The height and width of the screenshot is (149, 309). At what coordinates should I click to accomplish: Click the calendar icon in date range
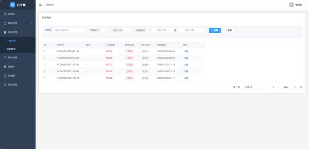coord(150,30)
